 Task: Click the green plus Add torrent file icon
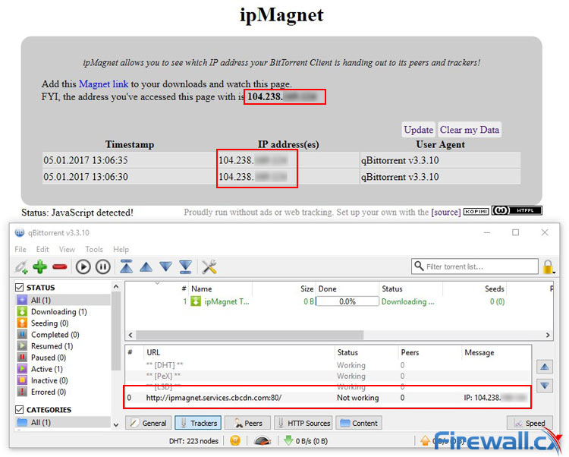[40, 266]
